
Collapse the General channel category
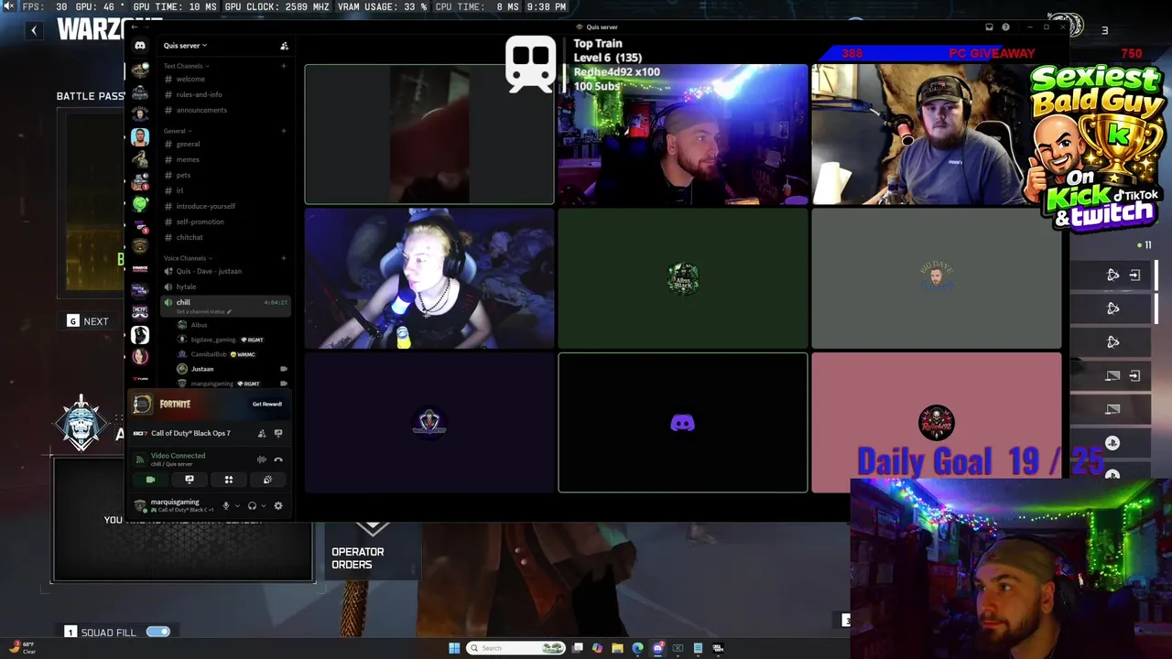pos(176,131)
